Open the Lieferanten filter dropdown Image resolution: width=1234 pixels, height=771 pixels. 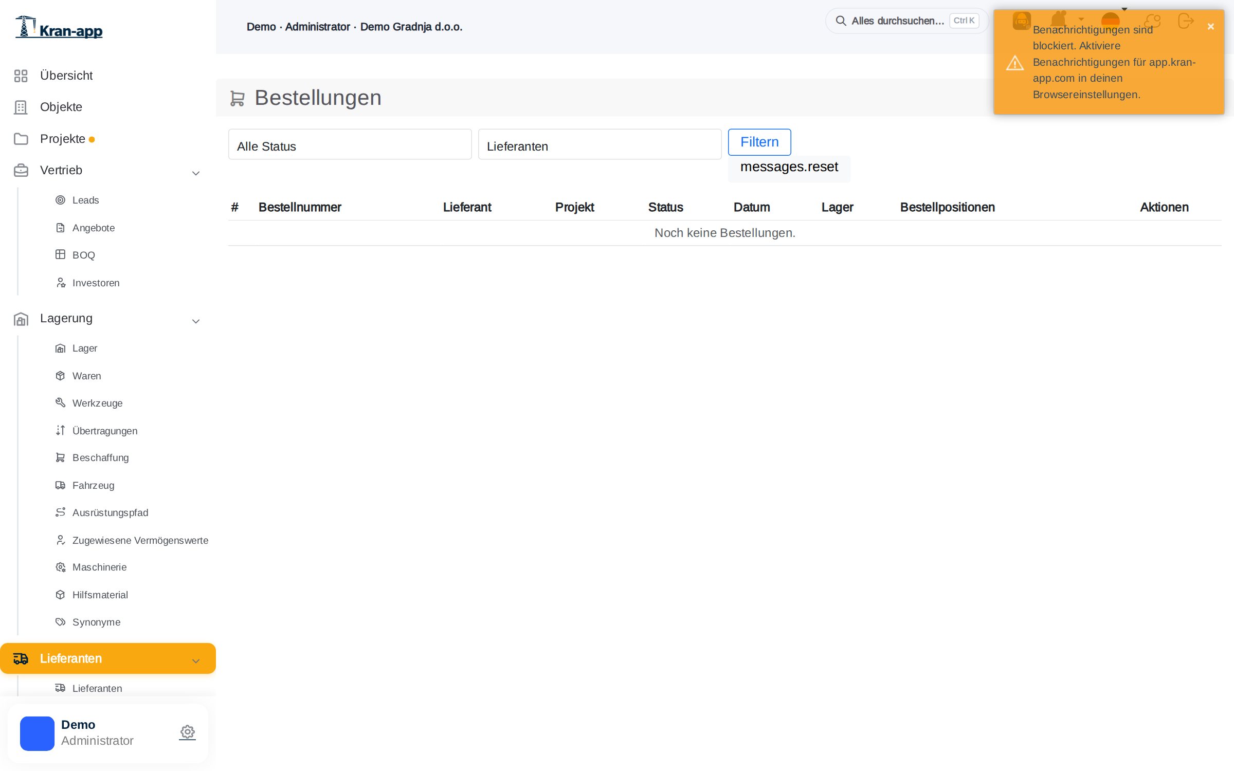[600, 144]
